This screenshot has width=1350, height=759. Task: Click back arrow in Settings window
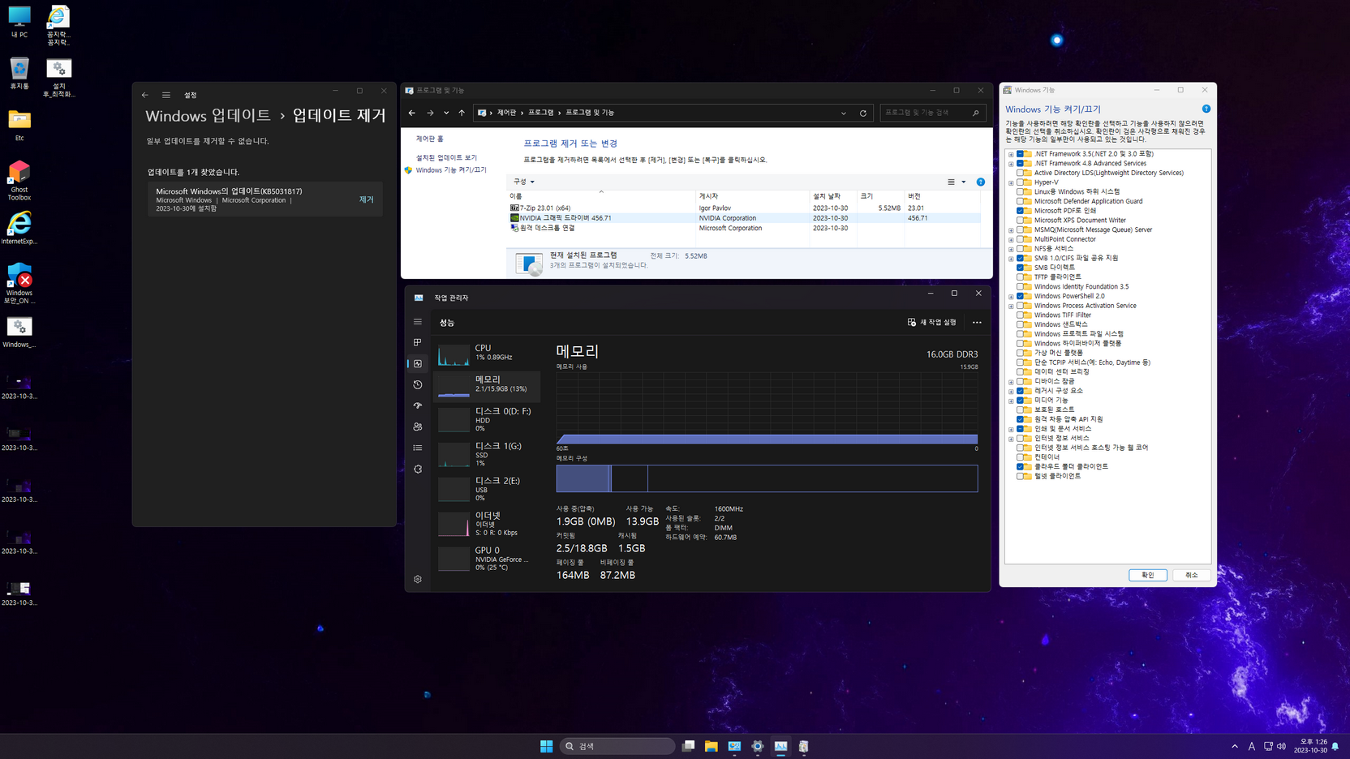point(145,95)
